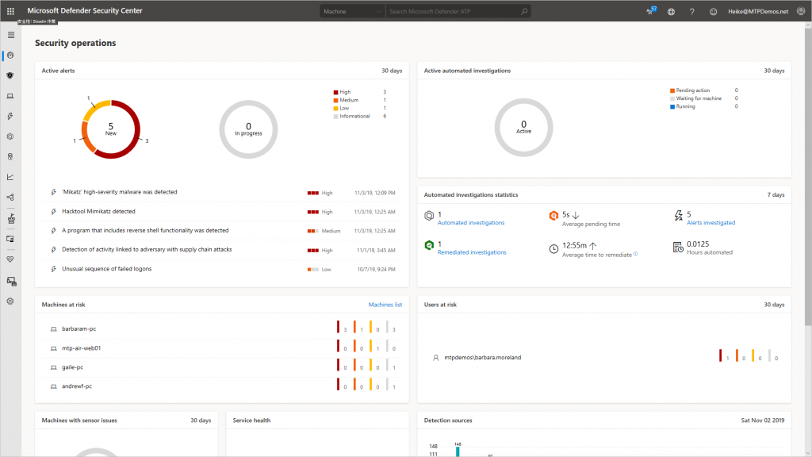Image resolution: width=812 pixels, height=457 pixels.
Task: Open the reports chart icon in sidebar
Action: (x=10, y=177)
